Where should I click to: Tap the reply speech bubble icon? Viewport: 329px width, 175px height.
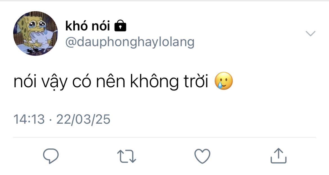pos(51,156)
